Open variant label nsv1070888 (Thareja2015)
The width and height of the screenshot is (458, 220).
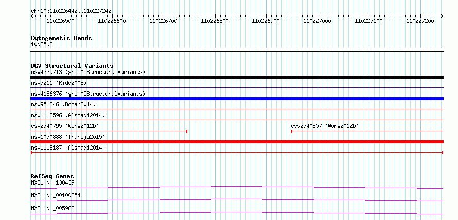click(68, 137)
